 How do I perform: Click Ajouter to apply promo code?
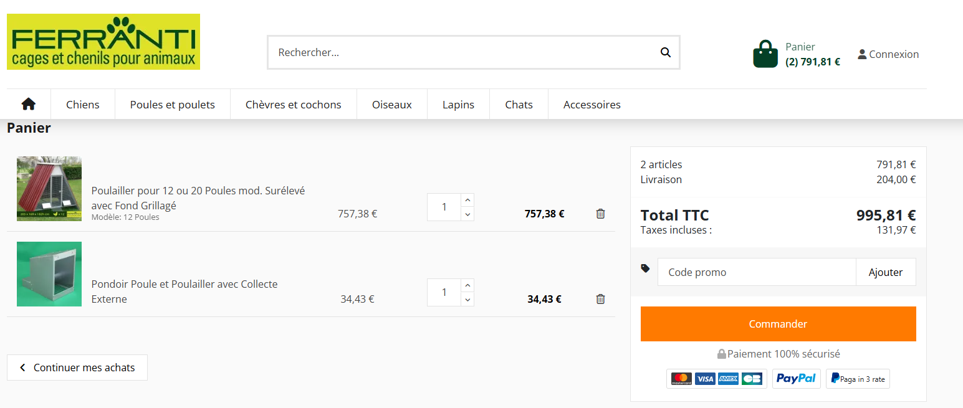click(886, 272)
